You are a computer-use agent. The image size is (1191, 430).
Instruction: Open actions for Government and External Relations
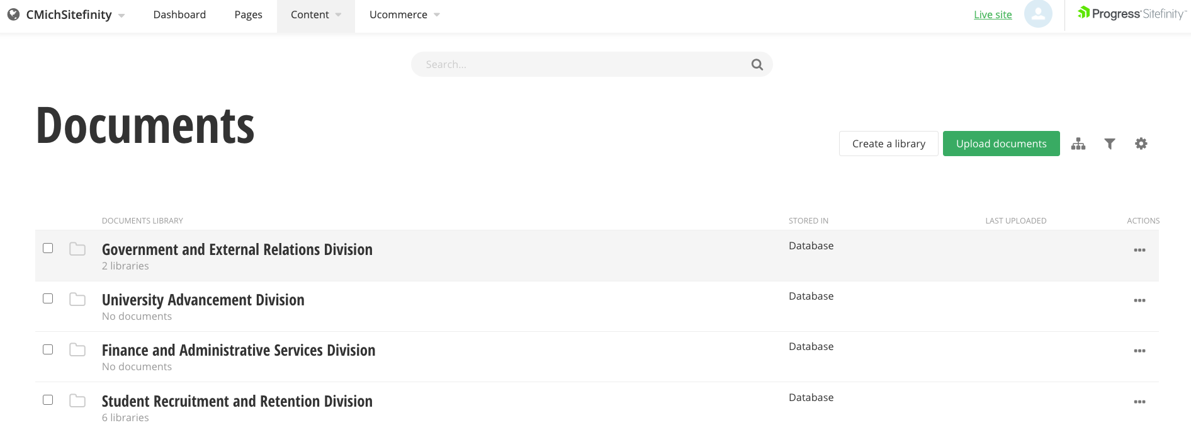(1139, 251)
